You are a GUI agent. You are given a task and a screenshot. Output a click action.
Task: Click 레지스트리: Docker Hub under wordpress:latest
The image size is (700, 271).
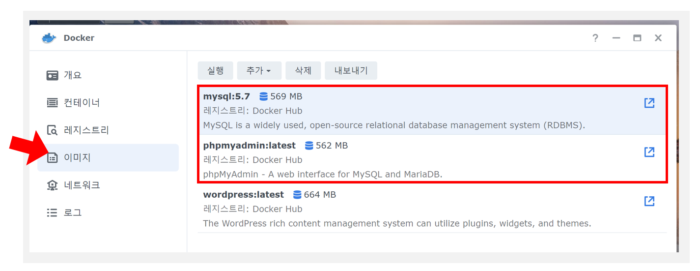(x=252, y=209)
